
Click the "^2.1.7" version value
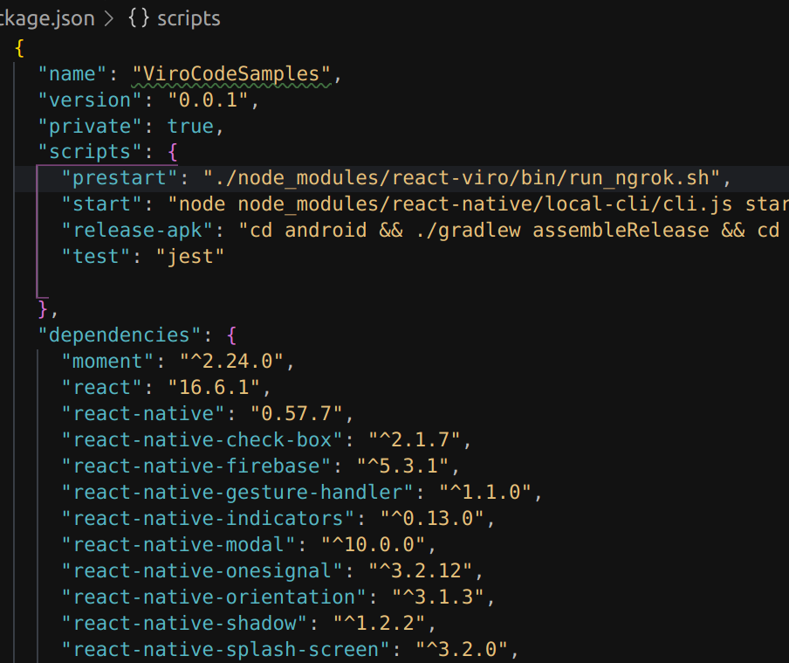pyautogui.click(x=414, y=440)
